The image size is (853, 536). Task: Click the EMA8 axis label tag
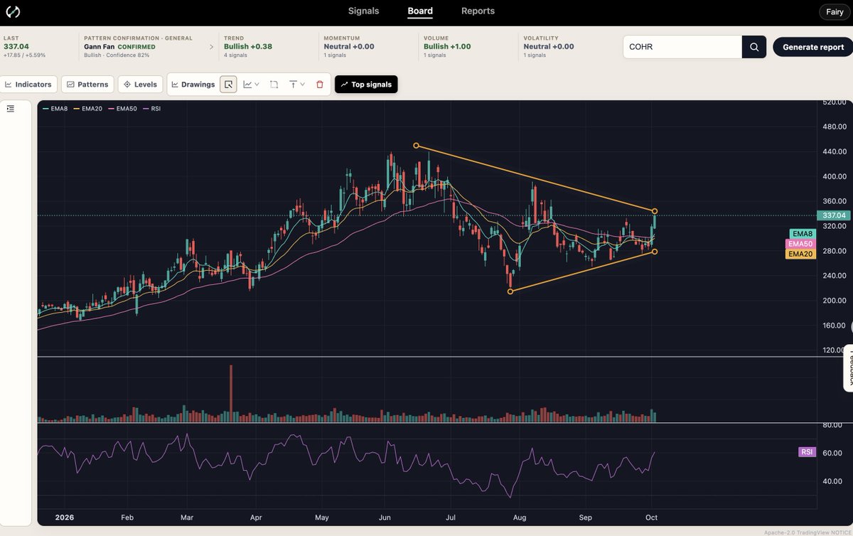802,234
